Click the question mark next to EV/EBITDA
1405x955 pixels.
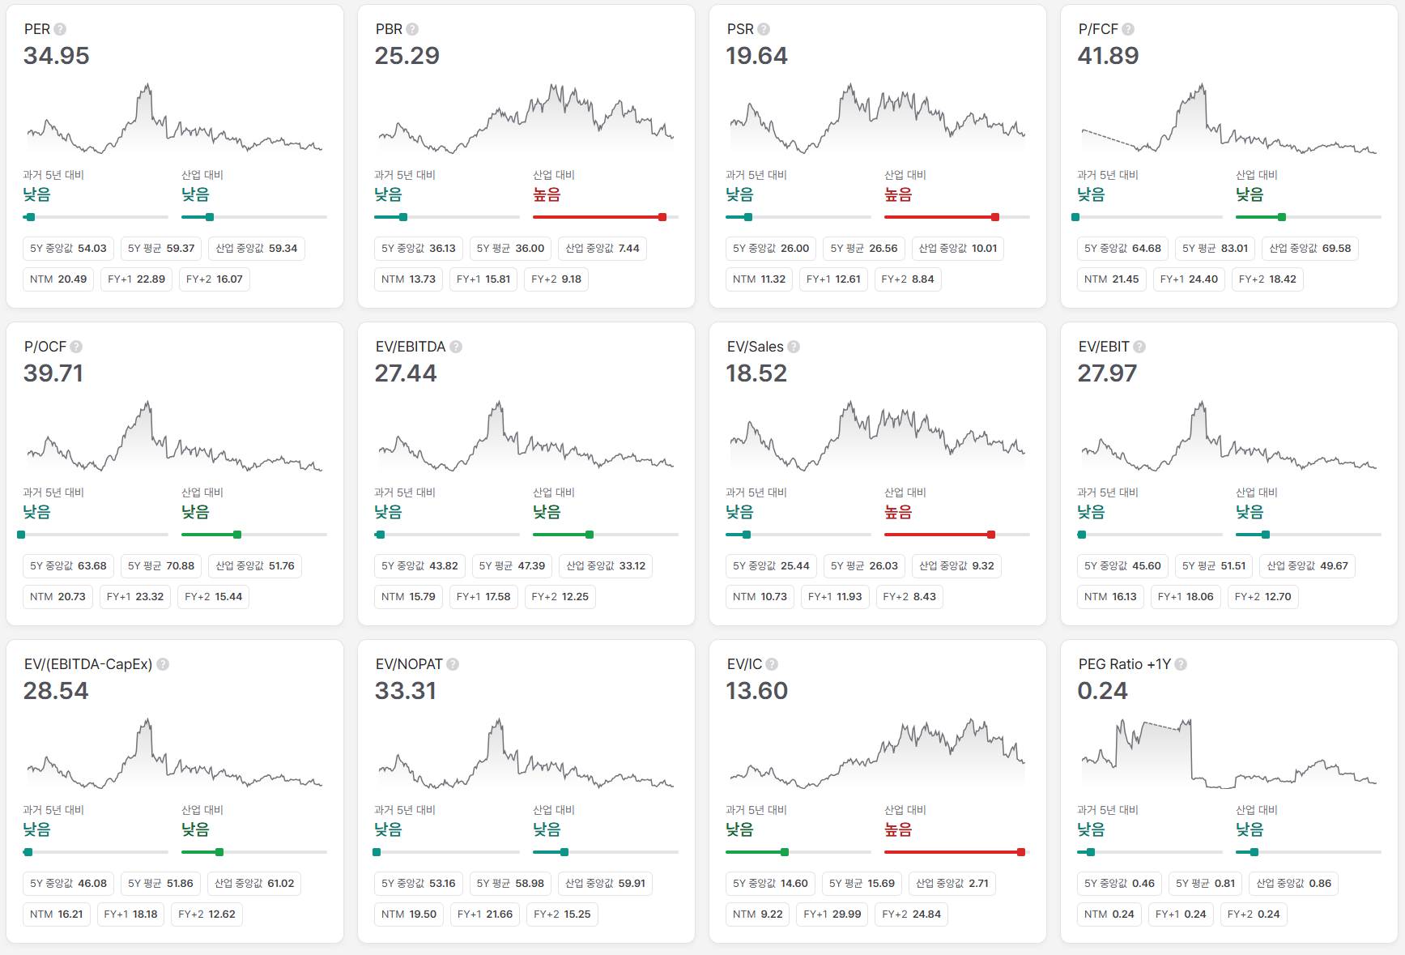click(x=456, y=347)
